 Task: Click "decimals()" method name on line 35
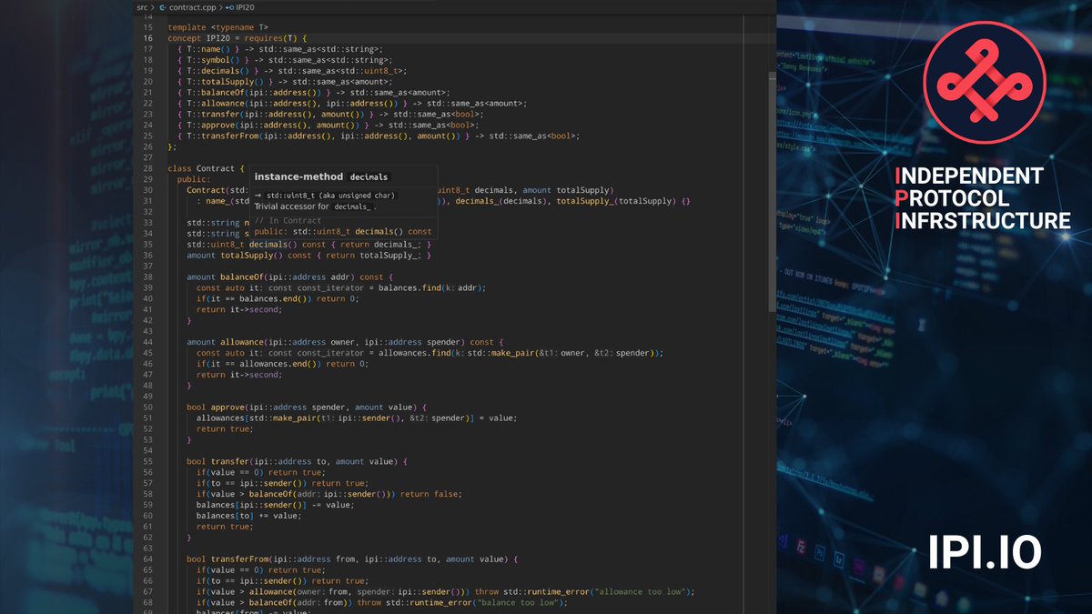(x=274, y=244)
